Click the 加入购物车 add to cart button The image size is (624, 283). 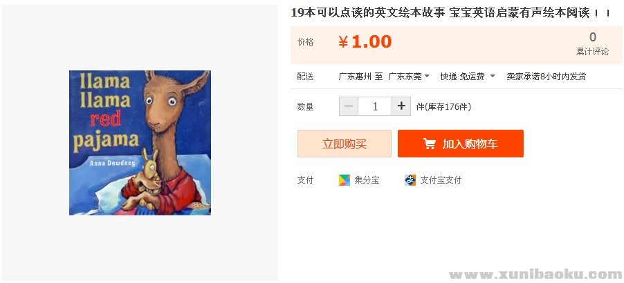coord(461,144)
